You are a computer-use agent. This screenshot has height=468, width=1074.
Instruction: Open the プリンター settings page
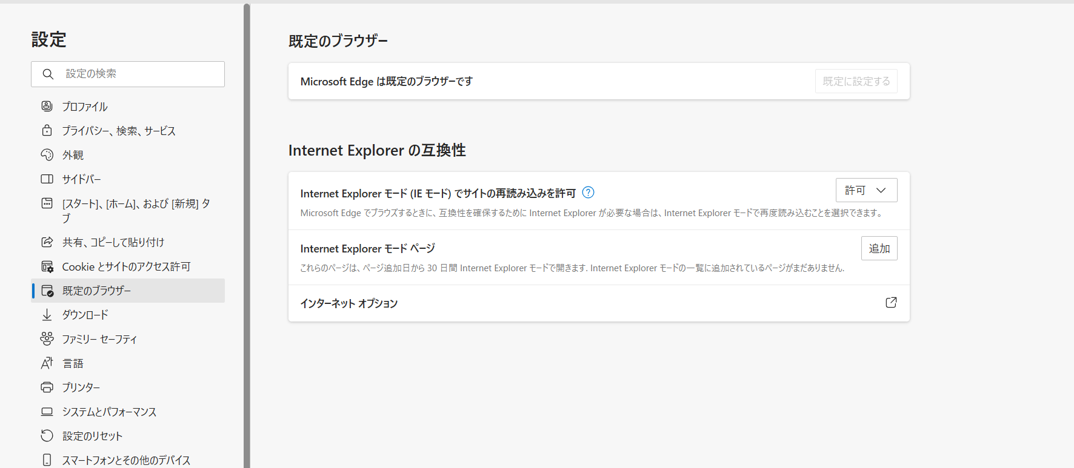click(x=128, y=387)
